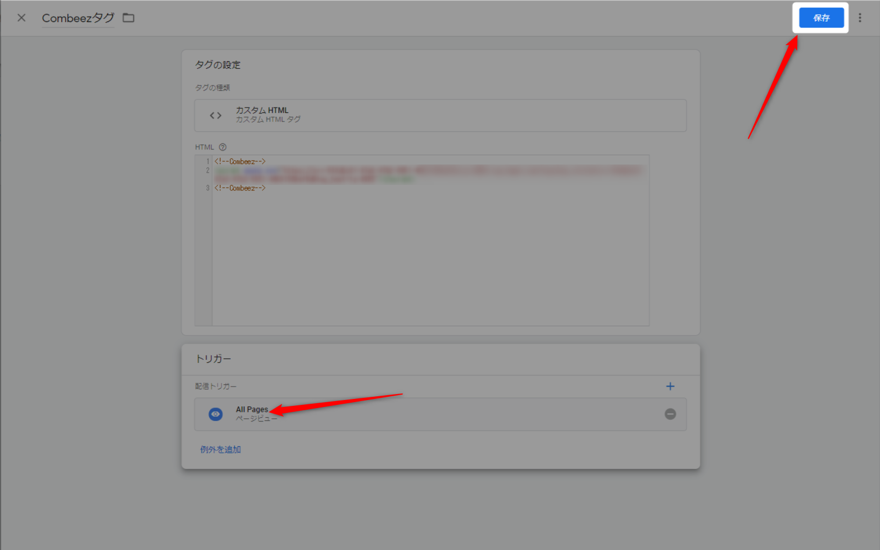This screenshot has width=880, height=550.
Task: Click the blue 保存 save button
Action: coord(821,18)
